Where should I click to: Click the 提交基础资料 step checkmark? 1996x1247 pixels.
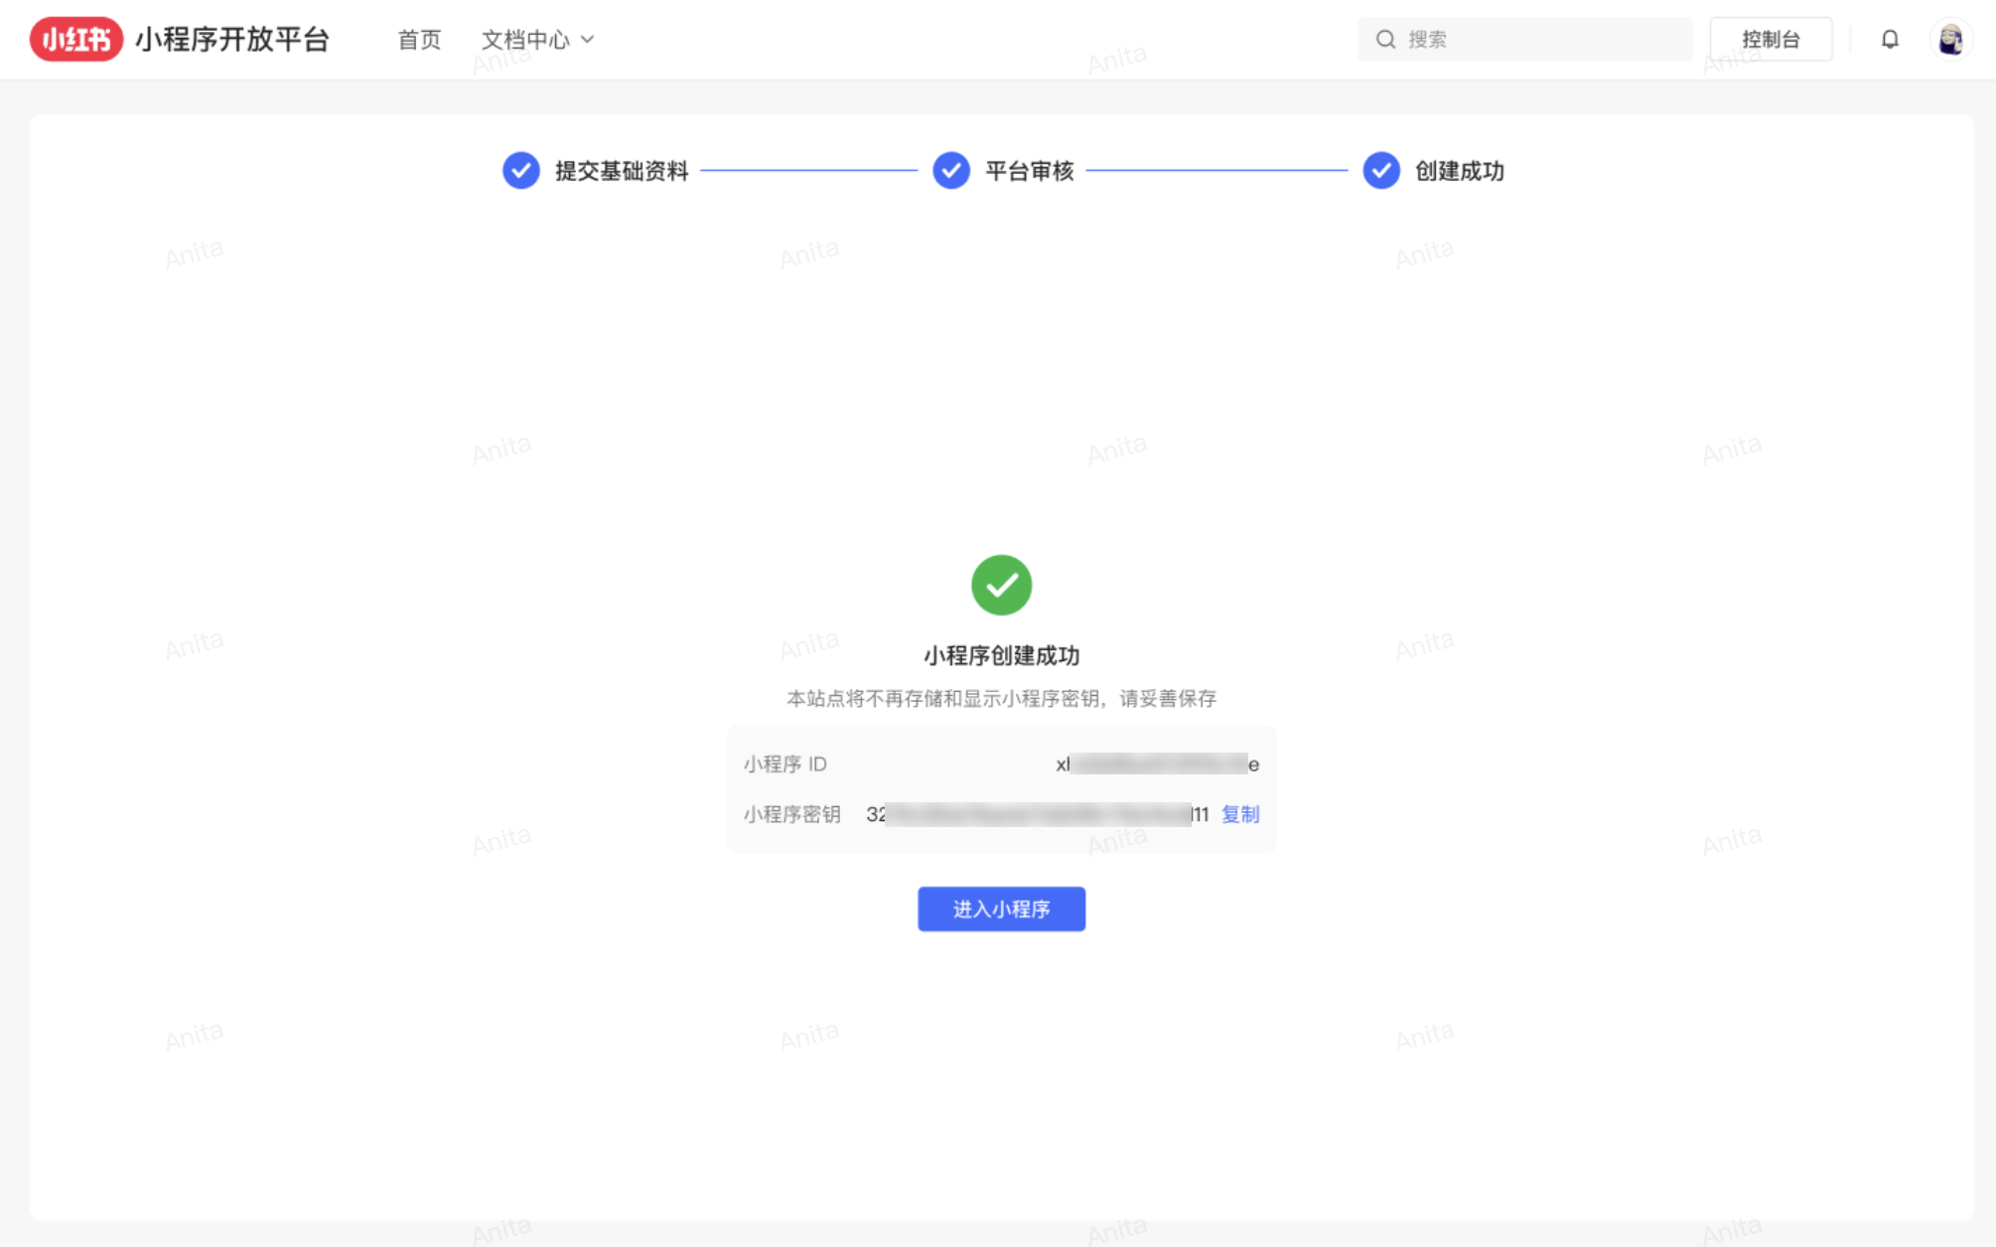[x=520, y=171]
